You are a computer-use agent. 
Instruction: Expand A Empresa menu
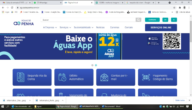(50, 27)
